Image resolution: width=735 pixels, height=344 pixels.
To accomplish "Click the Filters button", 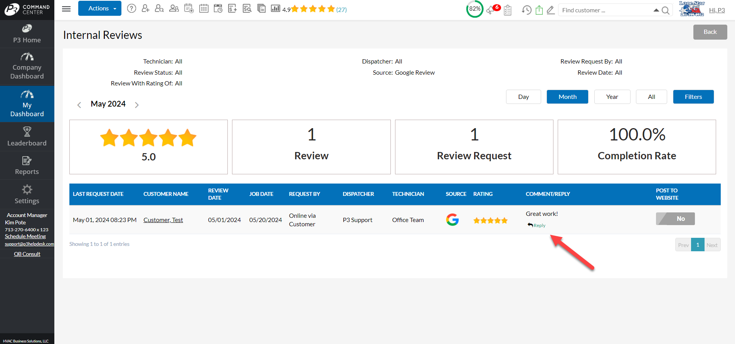I will click(x=693, y=97).
